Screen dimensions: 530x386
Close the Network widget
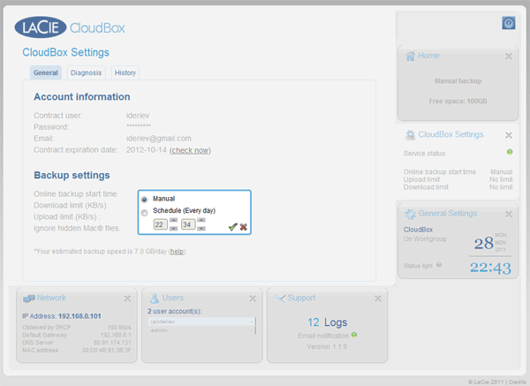pos(127,299)
